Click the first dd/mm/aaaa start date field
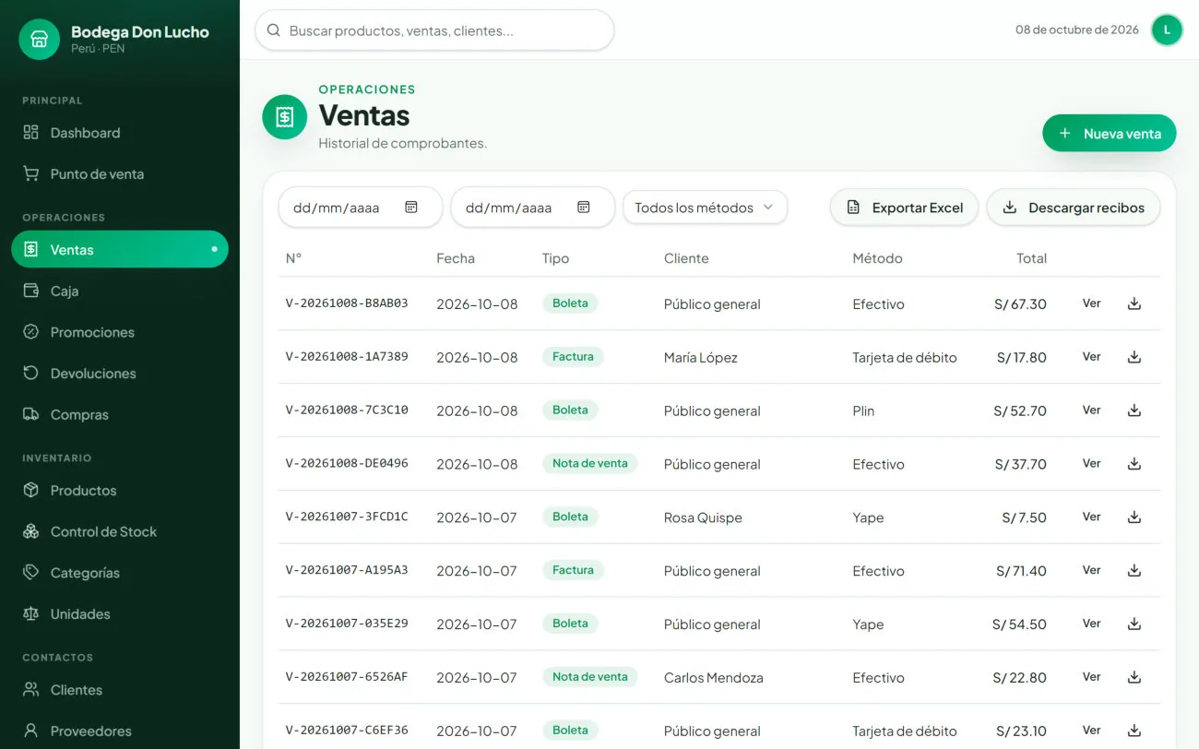The height and width of the screenshot is (749, 1199). click(x=361, y=208)
